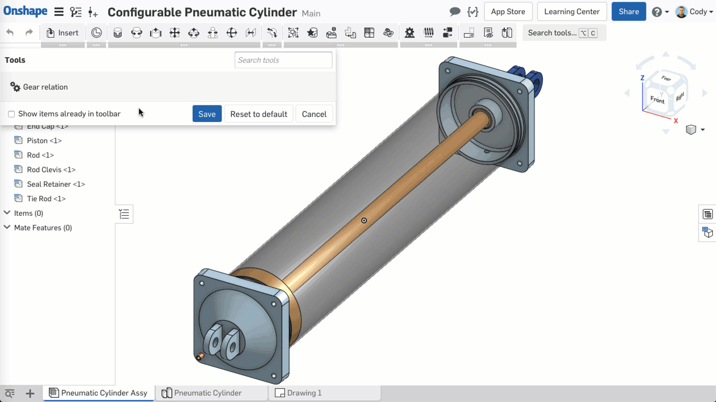Viewport: 716px width, 402px height.
Task: Collapse the Mate Features (0) section
Action: (7, 227)
